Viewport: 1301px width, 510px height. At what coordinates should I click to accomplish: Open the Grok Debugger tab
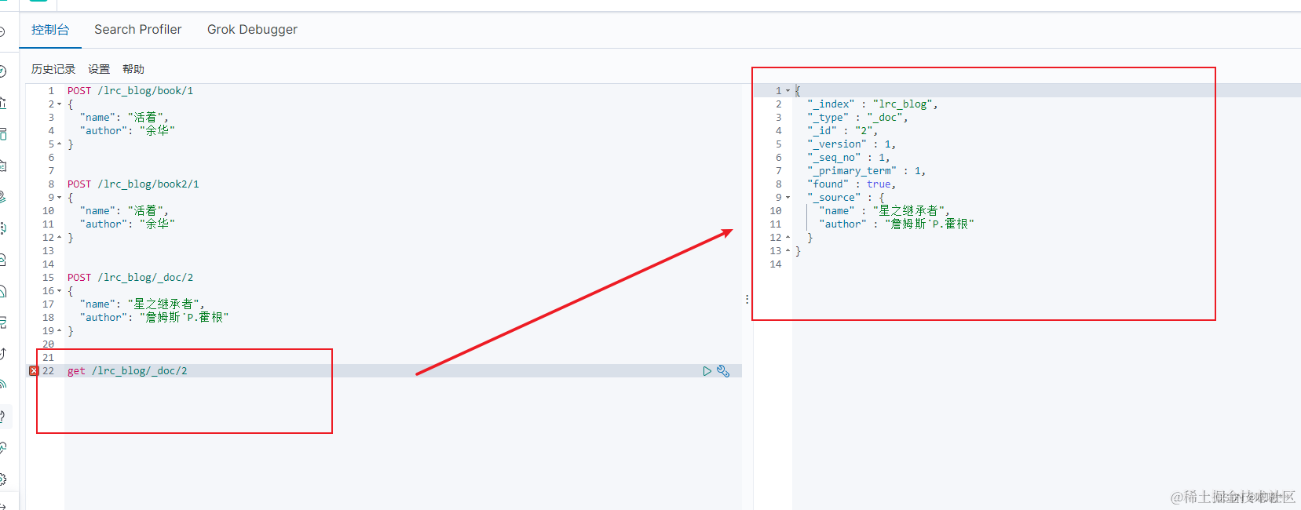[252, 30]
